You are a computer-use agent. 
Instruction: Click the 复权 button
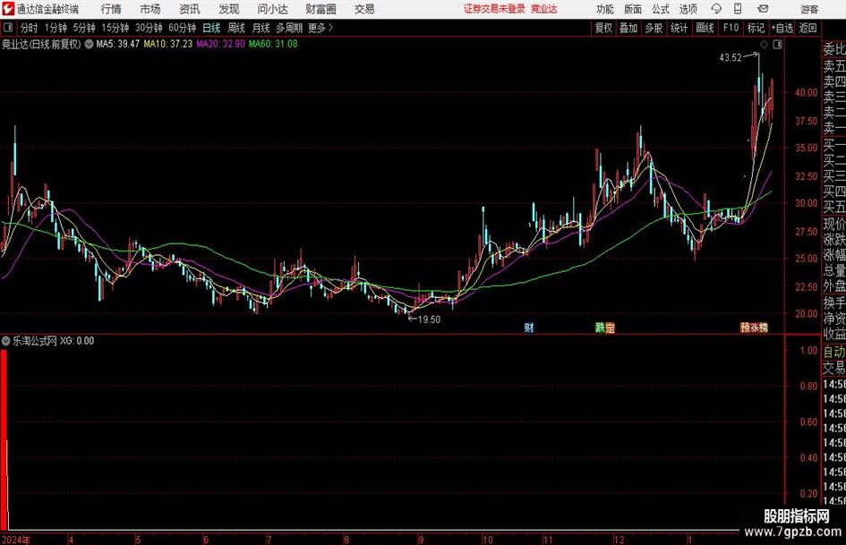pos(603,28)
